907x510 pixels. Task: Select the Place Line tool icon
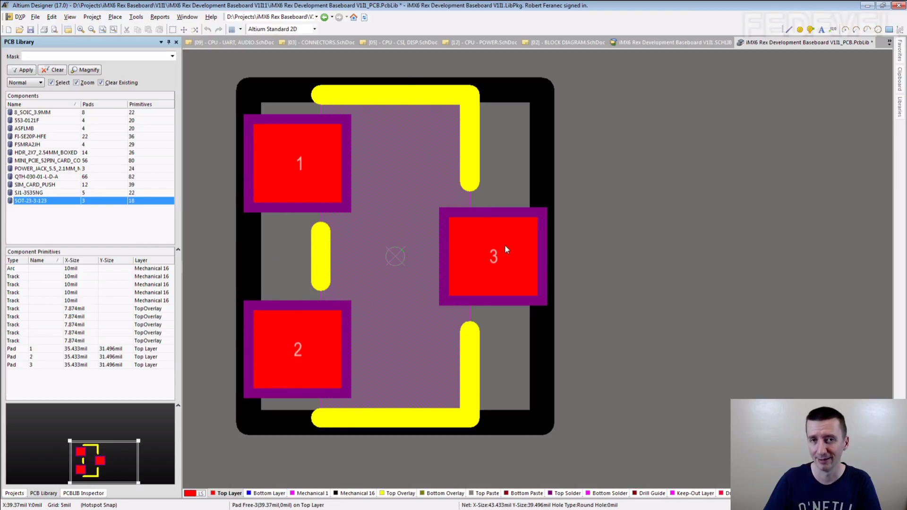tap(788, 29)
